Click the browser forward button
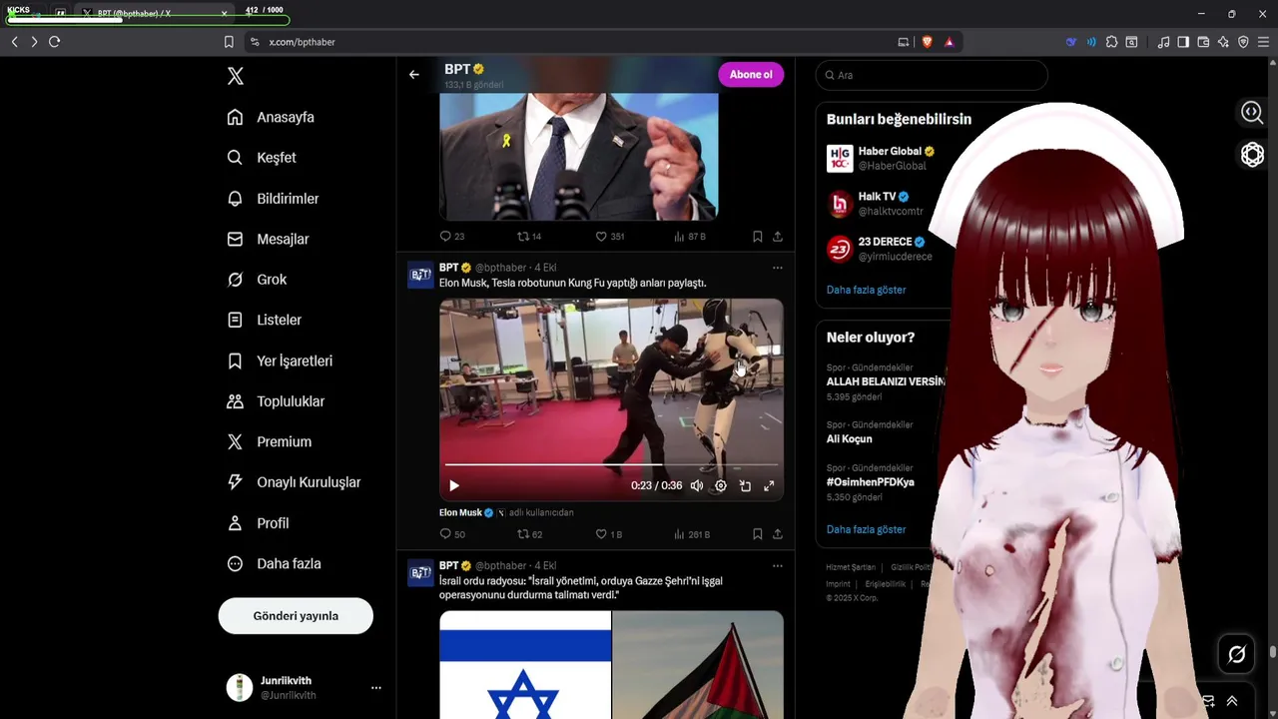 point(34,42)
